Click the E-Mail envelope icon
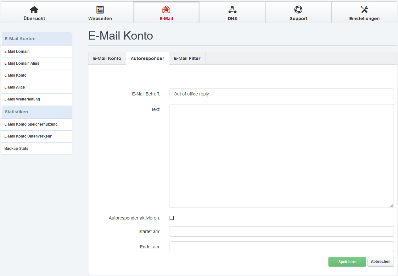 [x=166, y=10]
